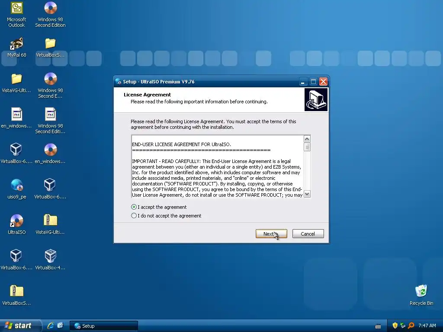Cancel the UltraISO installation

click(x=308, y=234)
